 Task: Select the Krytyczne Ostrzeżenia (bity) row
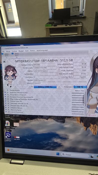pyautogui.click(x=44, y=93)
